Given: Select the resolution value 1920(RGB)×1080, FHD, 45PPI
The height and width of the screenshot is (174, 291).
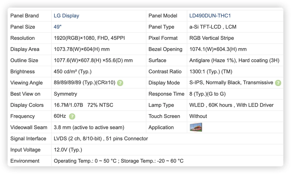Looking at the screenshot, I should 89,38.
